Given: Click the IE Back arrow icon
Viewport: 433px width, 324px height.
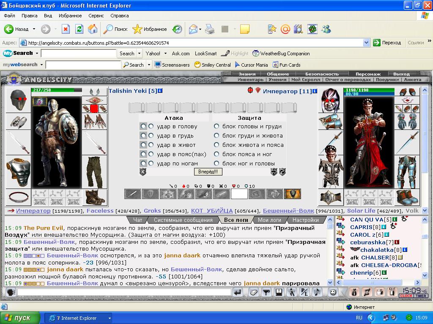Looking at the screenshot, I should (8, 29).
